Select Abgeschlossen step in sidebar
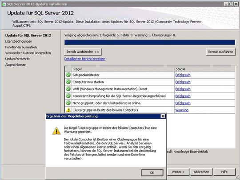 pyautogui.click(x=16, y=64)
